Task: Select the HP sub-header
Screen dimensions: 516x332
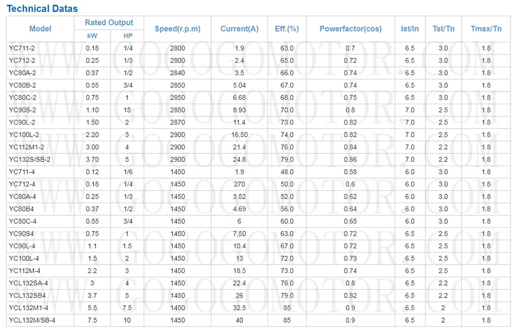Action: click(127, 36)
